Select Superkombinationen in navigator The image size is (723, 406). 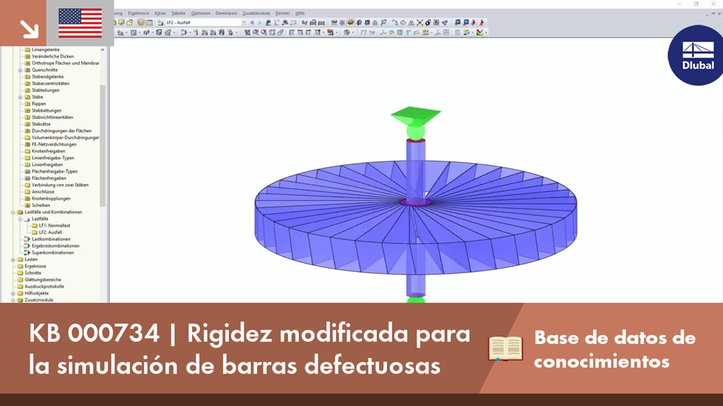[52, 253]
